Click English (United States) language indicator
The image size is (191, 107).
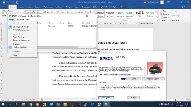[x=30, y=100]
